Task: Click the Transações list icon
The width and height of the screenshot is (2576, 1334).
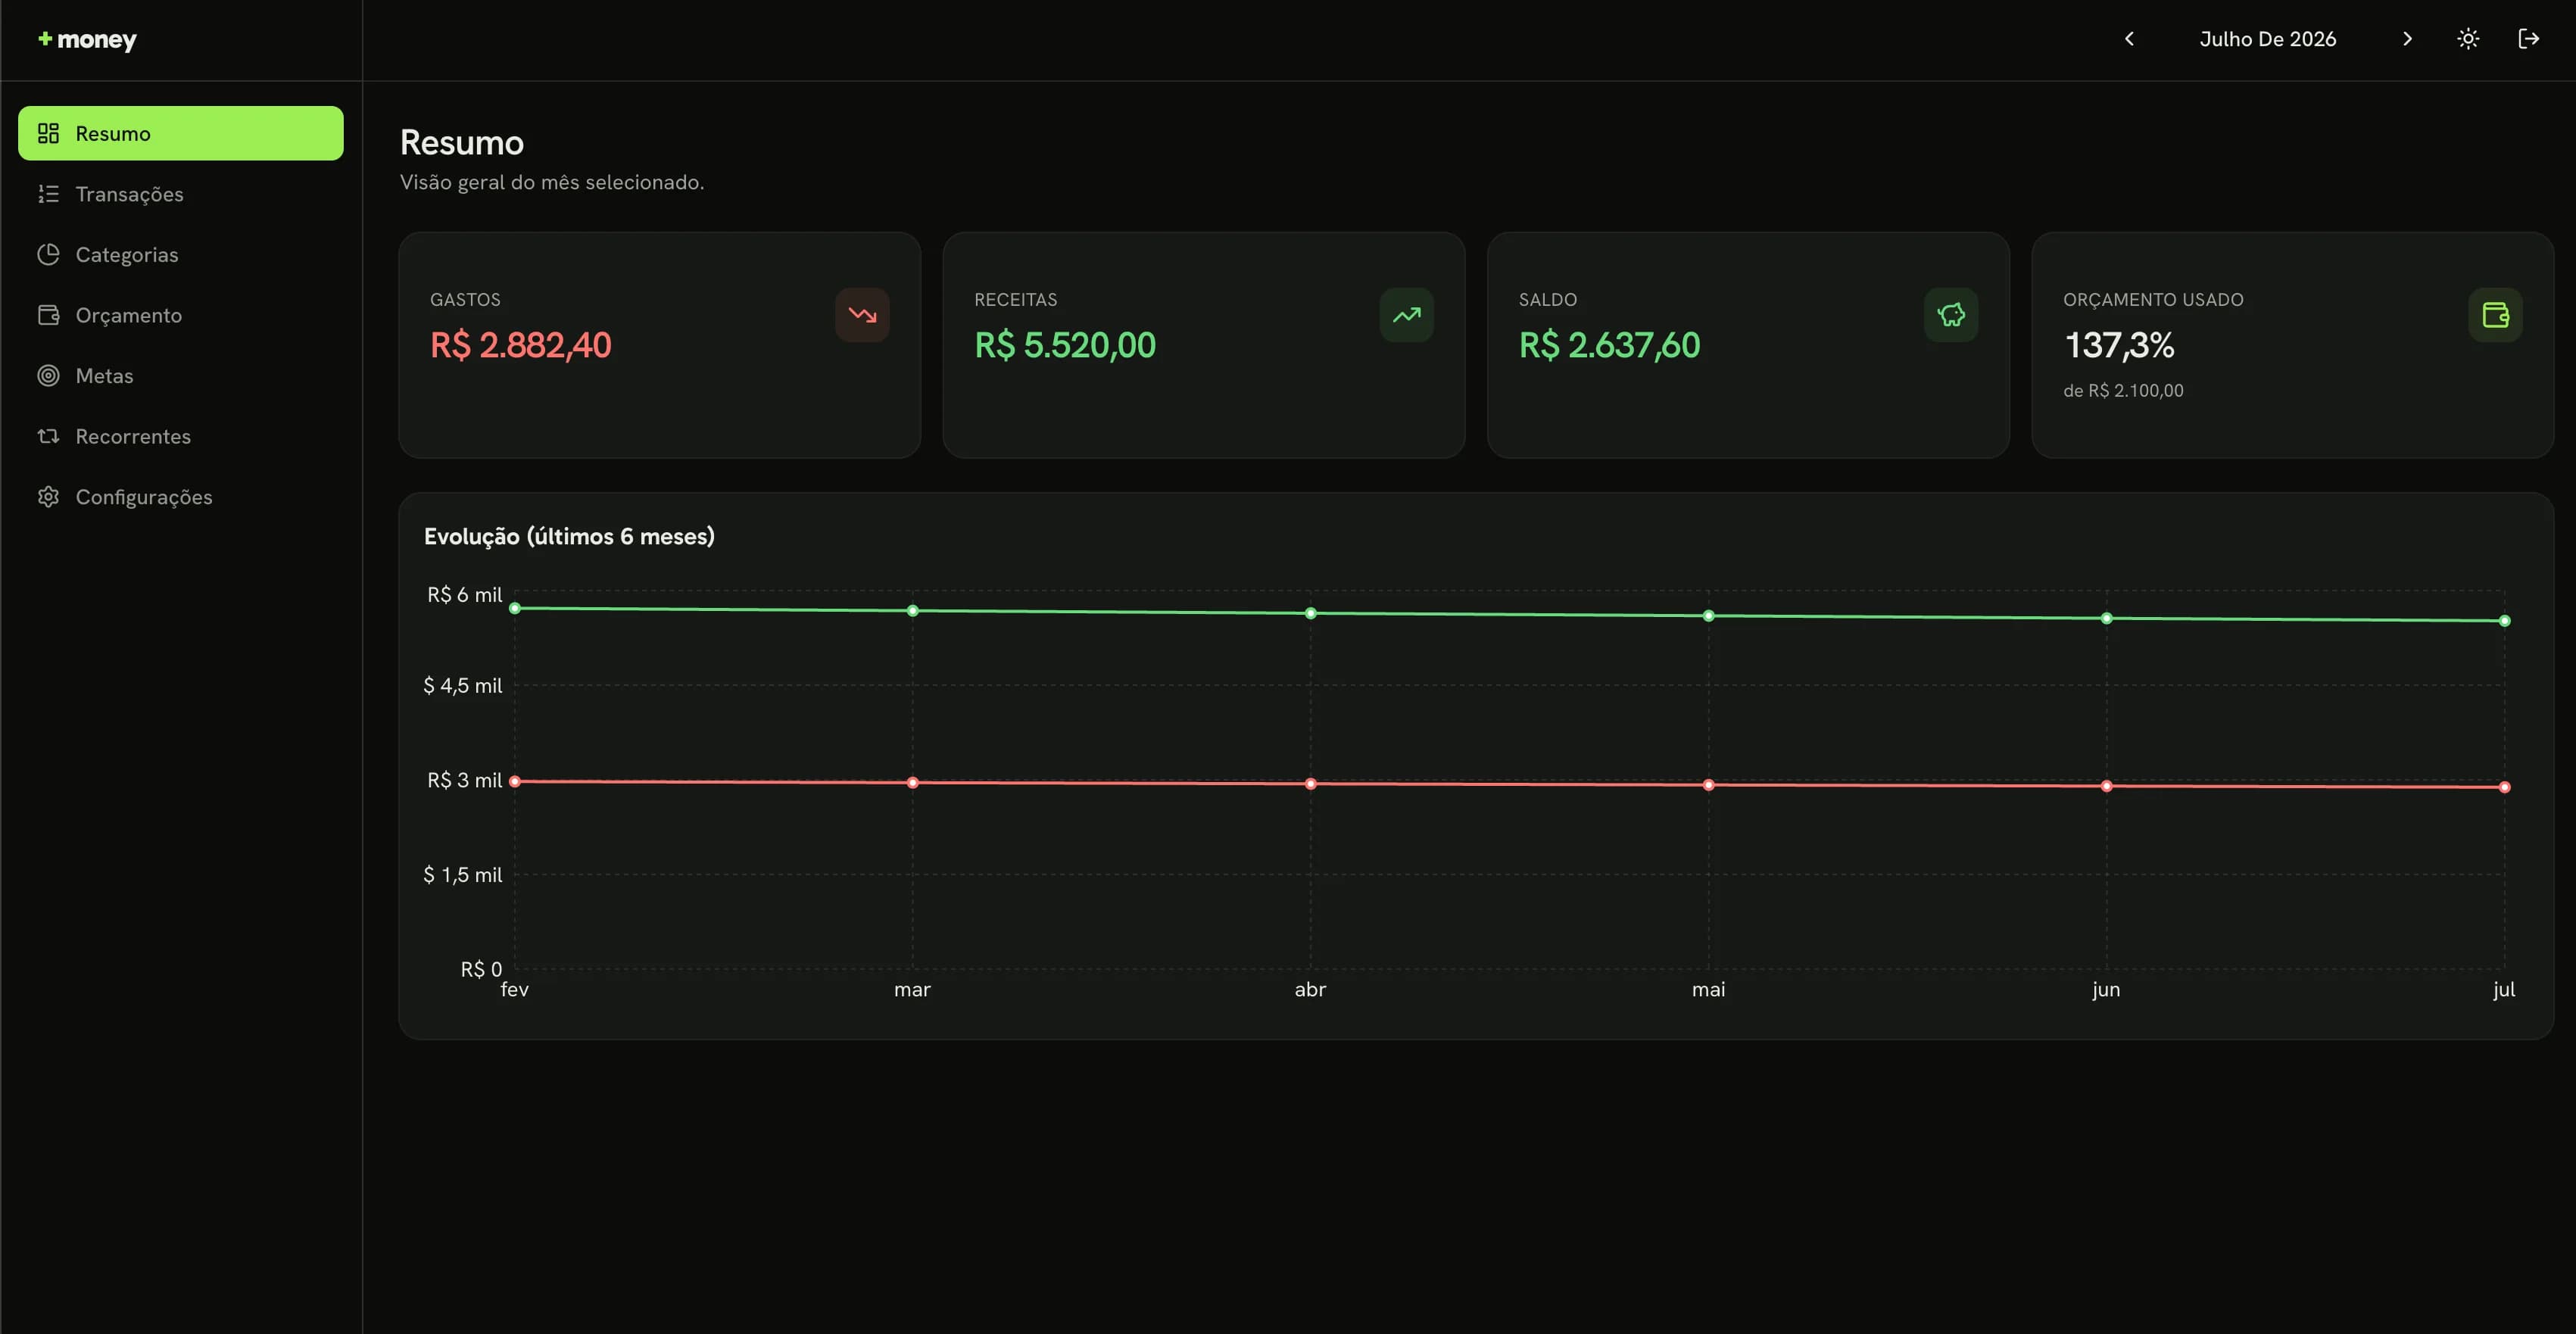Action: tap(48, 194)
